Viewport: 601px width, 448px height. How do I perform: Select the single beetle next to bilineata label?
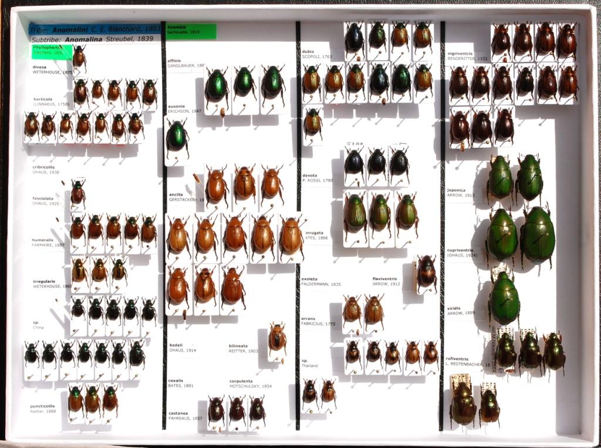277,339
